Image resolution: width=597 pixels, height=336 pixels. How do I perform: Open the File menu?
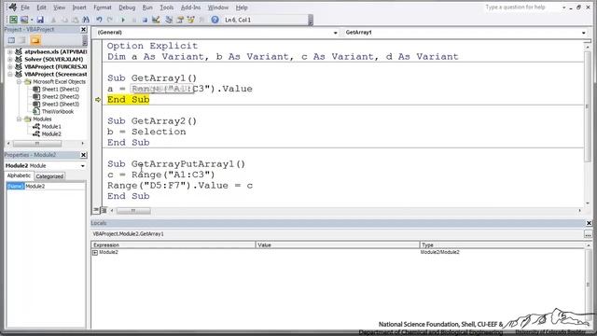[x=25, y=7]
